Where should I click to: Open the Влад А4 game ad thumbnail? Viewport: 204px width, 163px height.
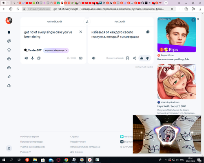point(177,35)
